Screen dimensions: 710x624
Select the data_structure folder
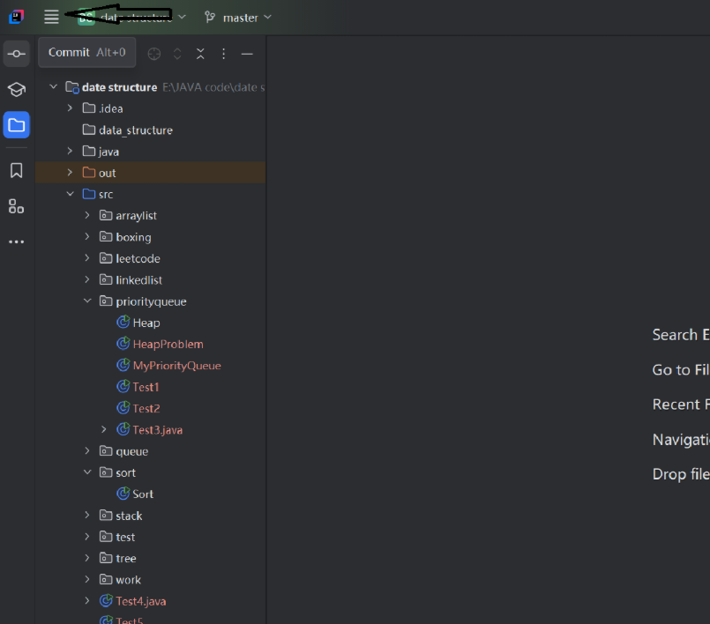coord(150,130)
